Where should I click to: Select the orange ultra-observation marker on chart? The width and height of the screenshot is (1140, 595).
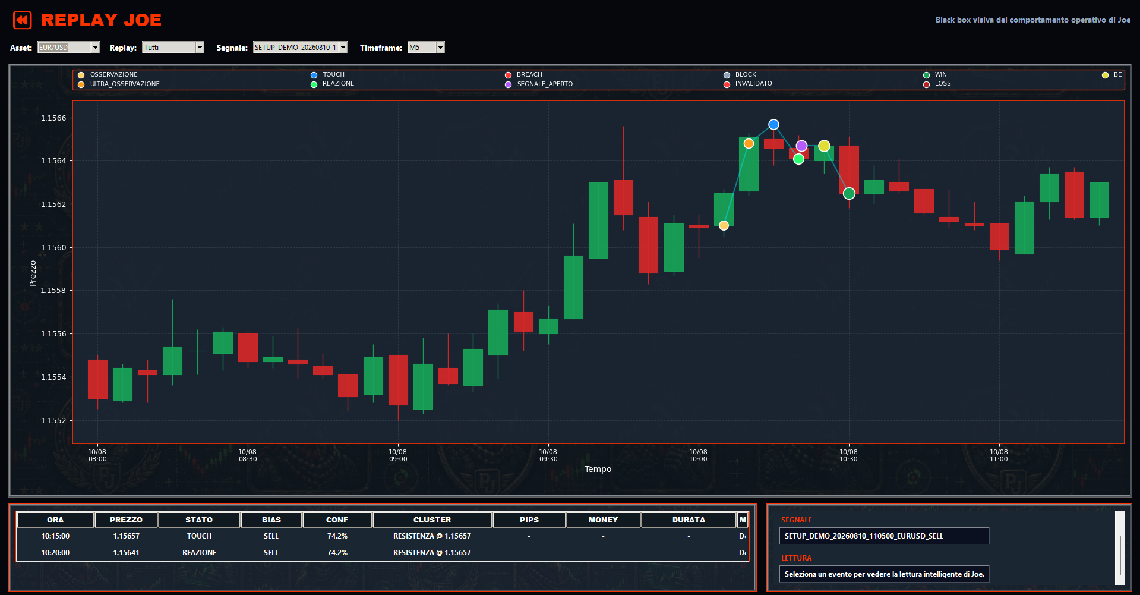pos(749,143)
